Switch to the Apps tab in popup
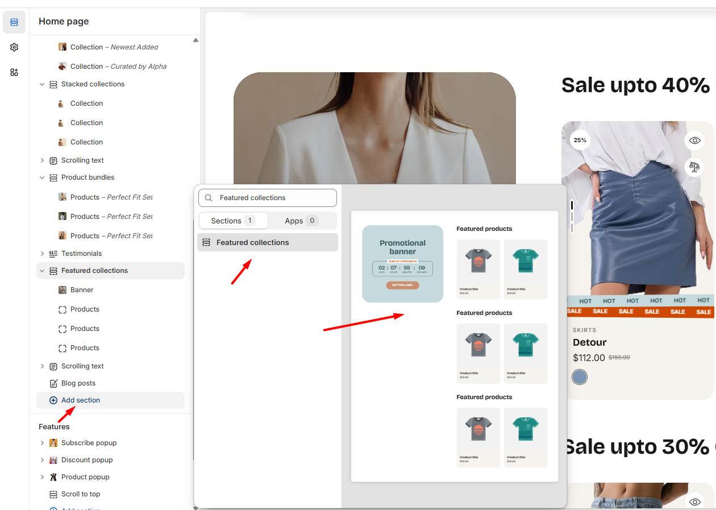The width and height of the screenshot is (716, 510). (x=302, y=221)
